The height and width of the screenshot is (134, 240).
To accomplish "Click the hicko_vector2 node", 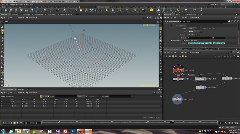I will tap(177, 99).
